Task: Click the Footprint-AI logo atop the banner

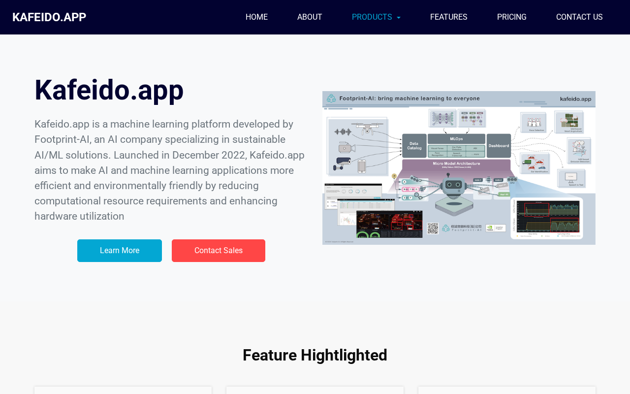Action: [x=331, y=98]
